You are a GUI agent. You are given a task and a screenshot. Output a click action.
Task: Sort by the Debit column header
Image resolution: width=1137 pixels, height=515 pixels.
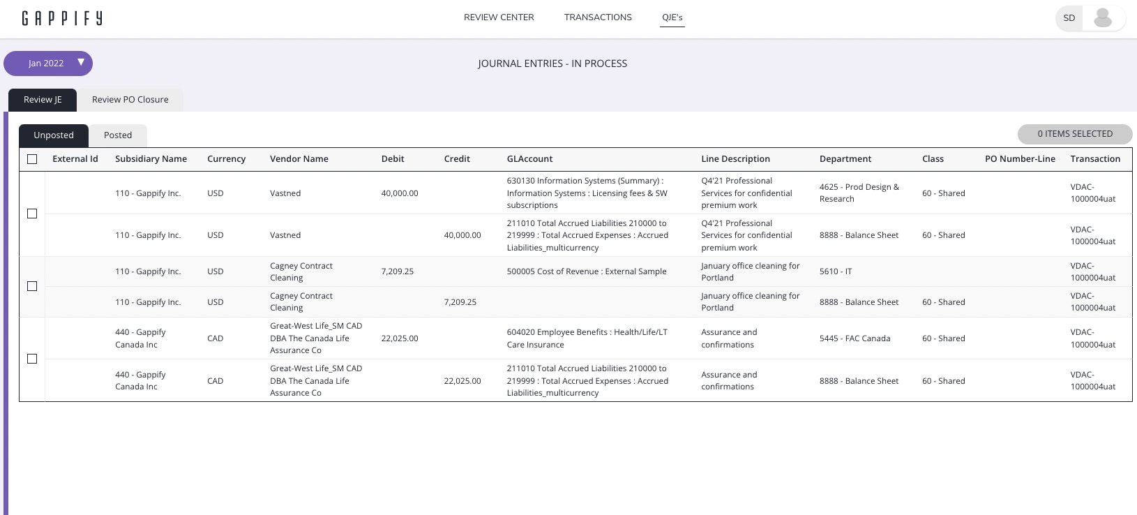pos(393,159)
